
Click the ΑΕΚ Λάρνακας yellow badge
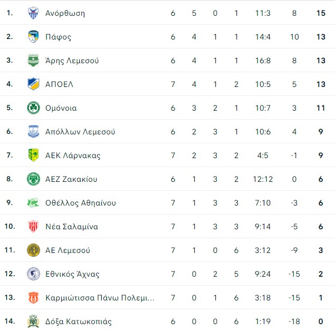33,155
